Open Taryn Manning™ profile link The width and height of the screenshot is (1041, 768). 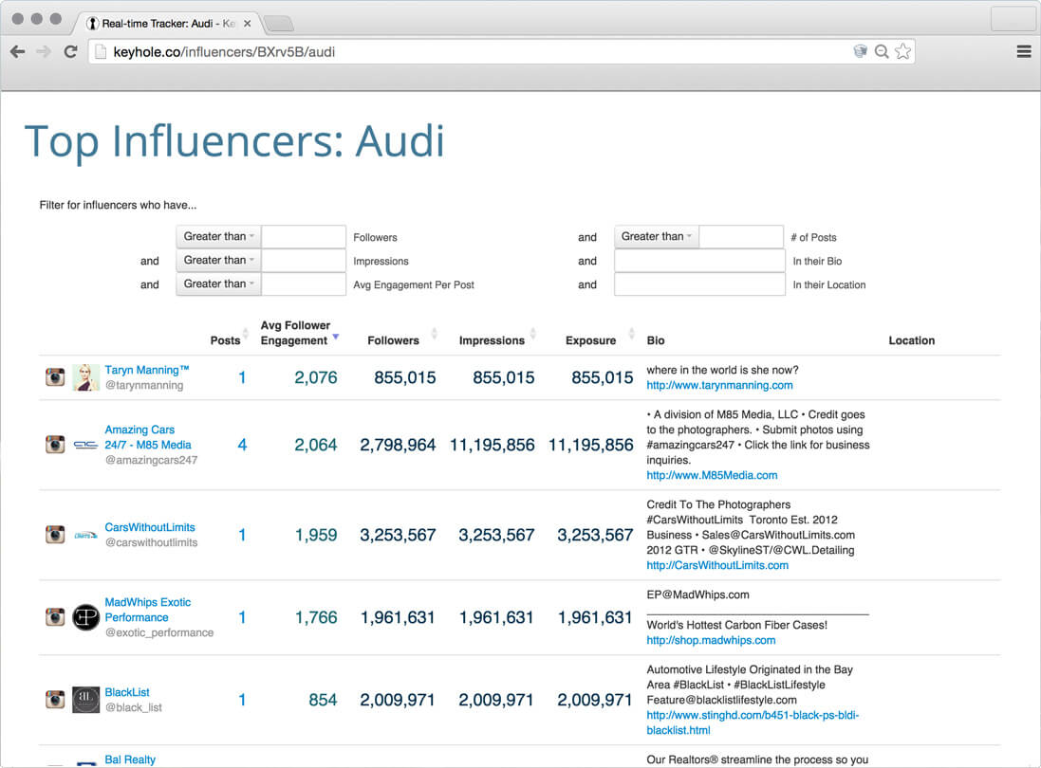[x=147, y=370]
